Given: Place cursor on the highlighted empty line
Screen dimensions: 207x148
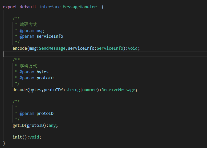Looking at the screenshot, I should click(105, 54).
